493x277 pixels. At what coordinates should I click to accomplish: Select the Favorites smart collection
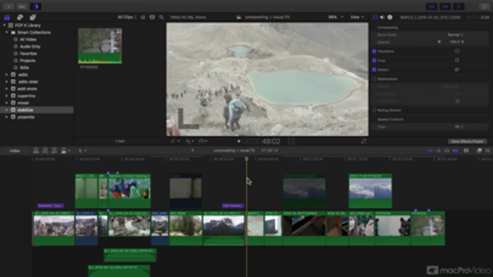tap(28, 54)
